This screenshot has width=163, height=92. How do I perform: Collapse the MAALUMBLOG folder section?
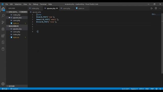click(17, 26)
